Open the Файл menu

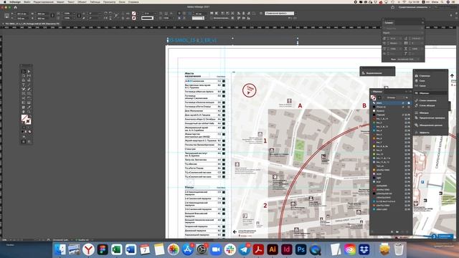coord(27,1)
